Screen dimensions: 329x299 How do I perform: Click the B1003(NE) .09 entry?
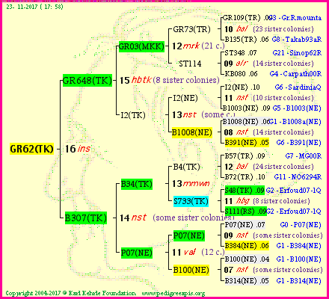246,108
